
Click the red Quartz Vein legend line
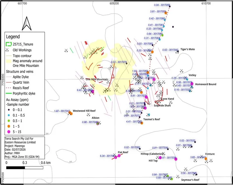click(x=9, y=82)
